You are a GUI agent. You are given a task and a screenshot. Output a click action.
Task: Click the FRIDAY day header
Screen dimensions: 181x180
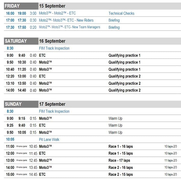(x=12, y=6)
